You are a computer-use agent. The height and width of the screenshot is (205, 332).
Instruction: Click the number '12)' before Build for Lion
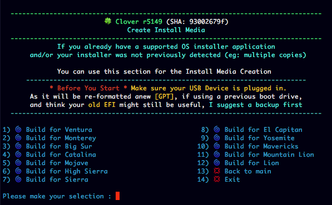203,163
